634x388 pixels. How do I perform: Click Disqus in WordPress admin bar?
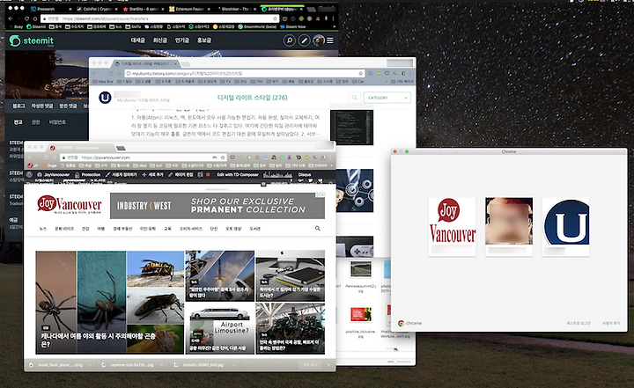pos(305,174)
